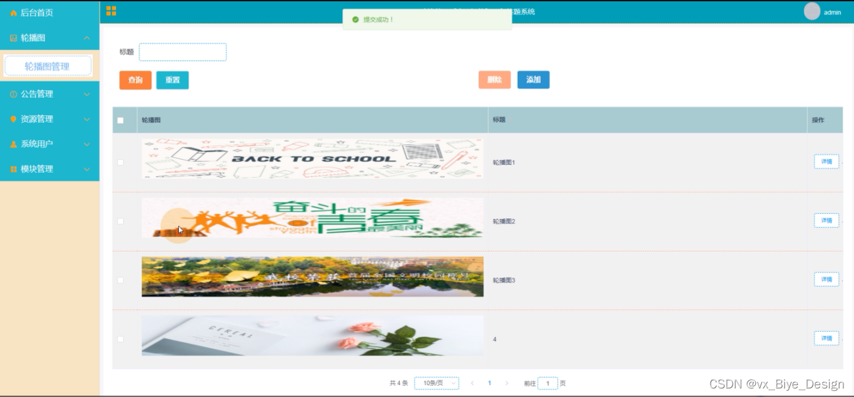The image size is (854, 397).
Task: Open the 后台首页 menu item
Action: point(50,13)
